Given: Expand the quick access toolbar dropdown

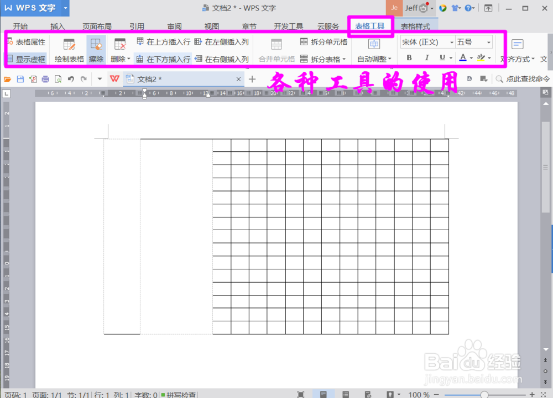Looking at the screenshot, I should [x=100, y=79].
